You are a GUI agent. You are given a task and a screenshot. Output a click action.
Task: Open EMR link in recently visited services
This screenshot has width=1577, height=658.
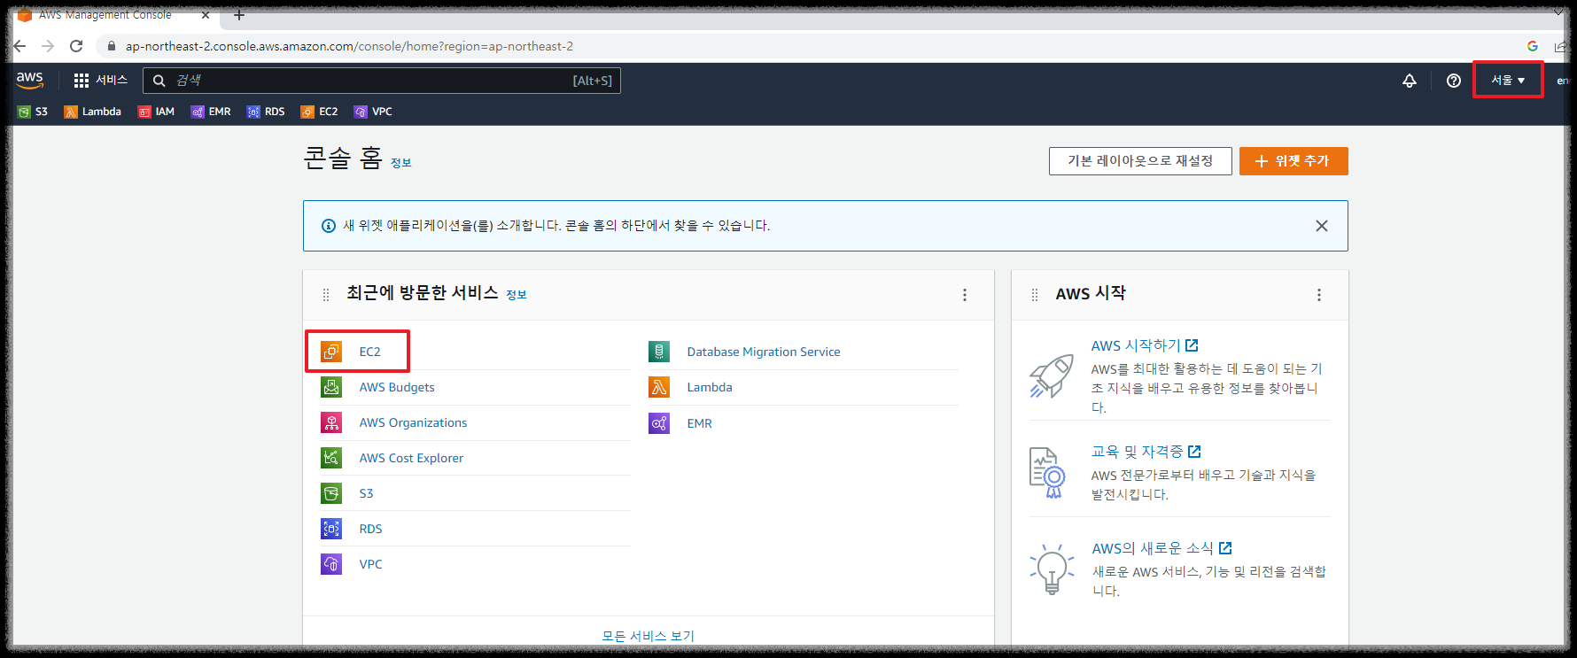(x=700, y=423)
